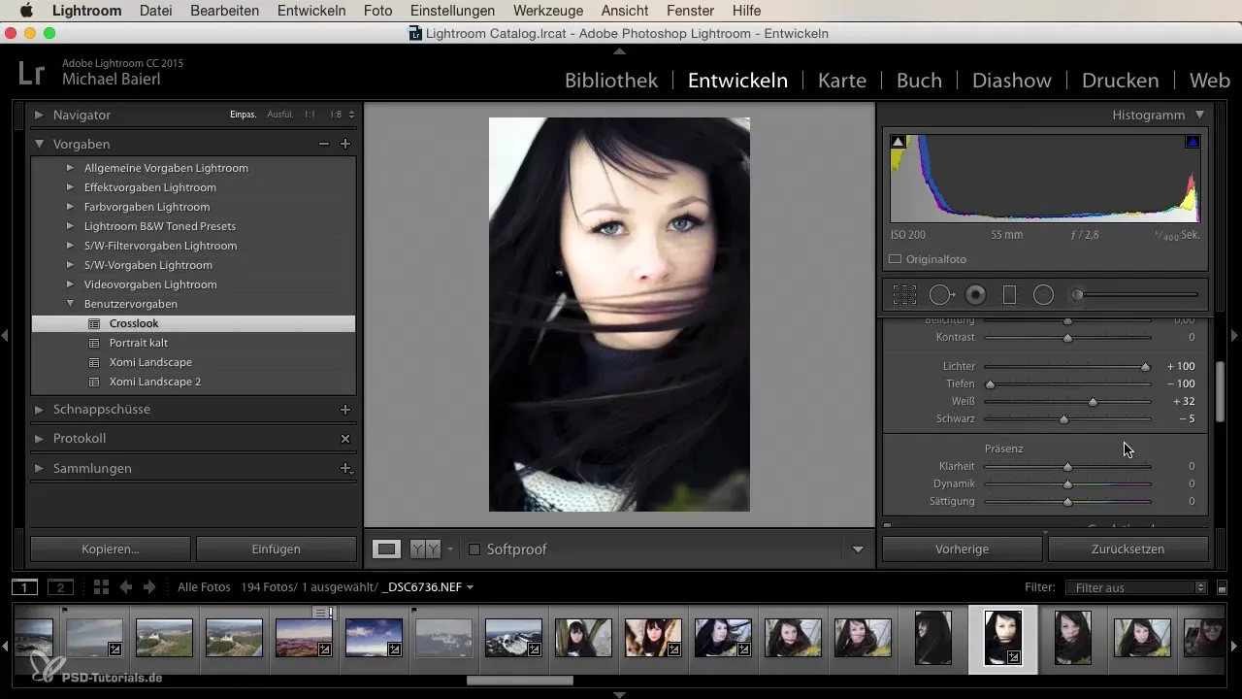Enable the Originalfoto checkbox

coord(896,259)
